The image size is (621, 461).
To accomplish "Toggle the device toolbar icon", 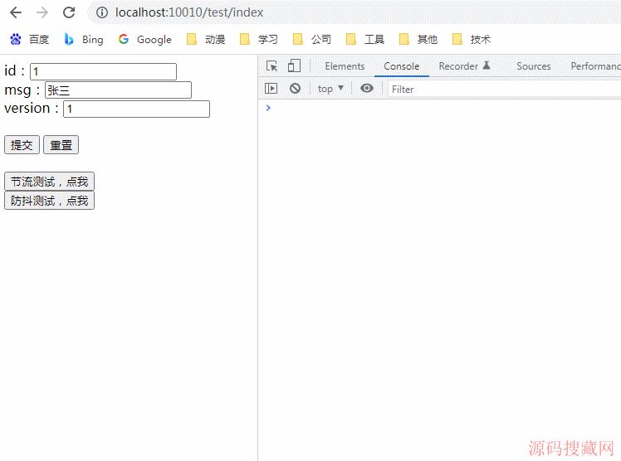I will (x=294, y=66).
